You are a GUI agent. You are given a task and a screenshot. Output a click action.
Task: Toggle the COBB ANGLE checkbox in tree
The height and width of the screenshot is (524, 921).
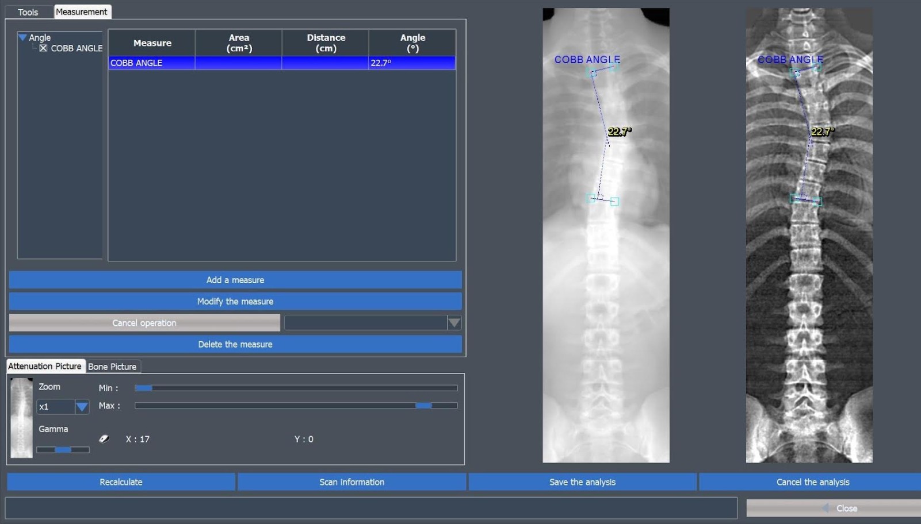pos(43,48)
